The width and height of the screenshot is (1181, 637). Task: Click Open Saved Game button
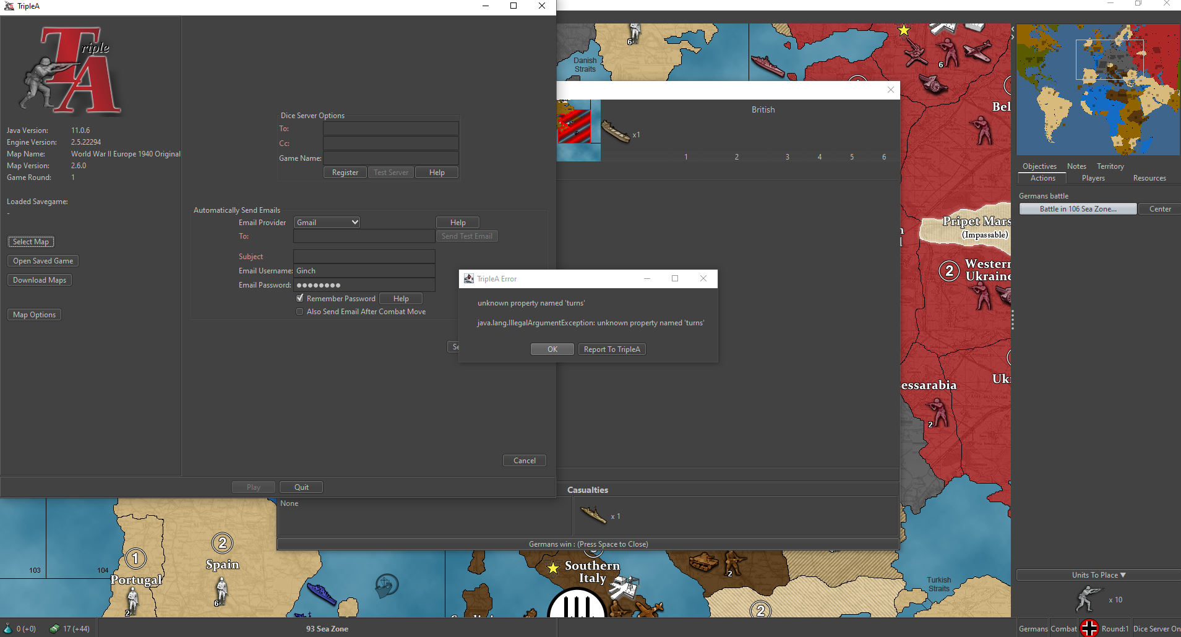pyautogui.click(x=43, y=261)
